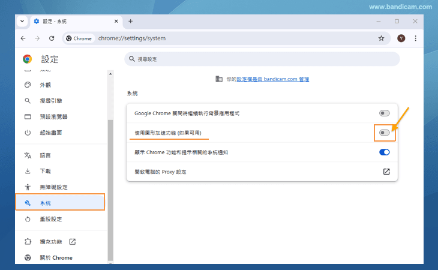Toggle 關閉時繼續執行背景應用程式 switch
The image size is (438, 270).
[x=385, y=113]
